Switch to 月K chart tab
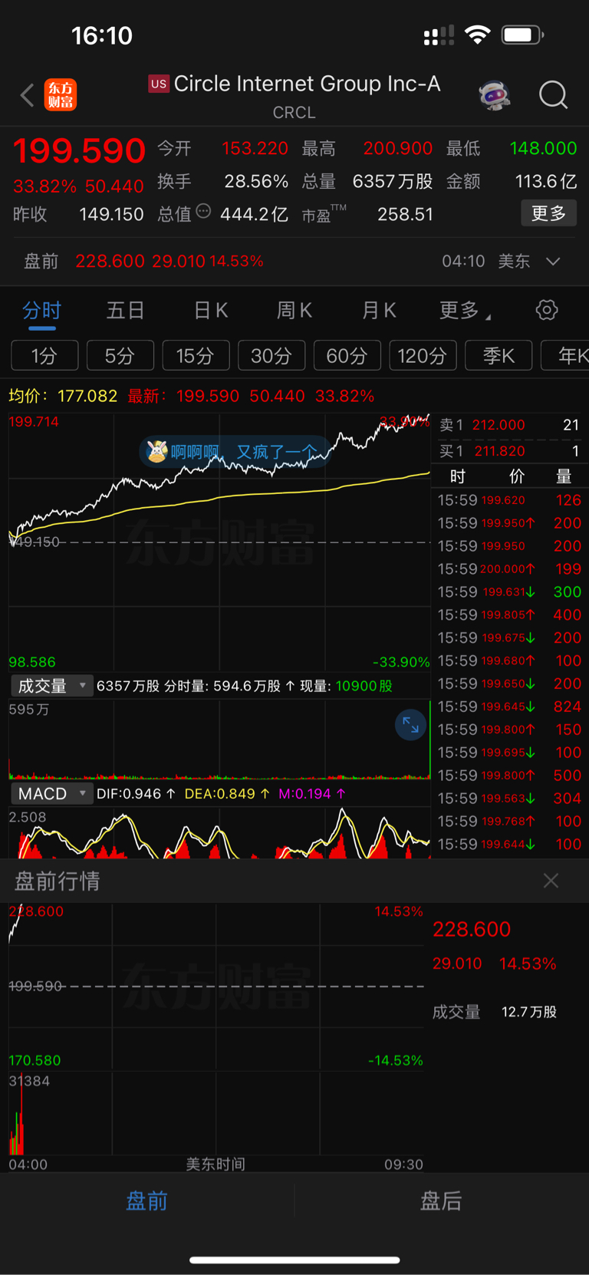The image size is (589, 1275). 379,311
